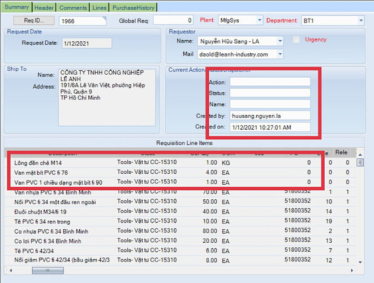The image size is (374, 283).
Task: Click the Global Req input field
Action: tap(173, 20)
